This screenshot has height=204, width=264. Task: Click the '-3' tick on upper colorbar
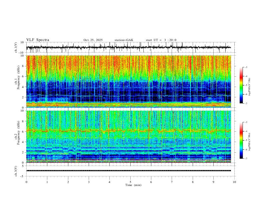[x=246, y=67]
